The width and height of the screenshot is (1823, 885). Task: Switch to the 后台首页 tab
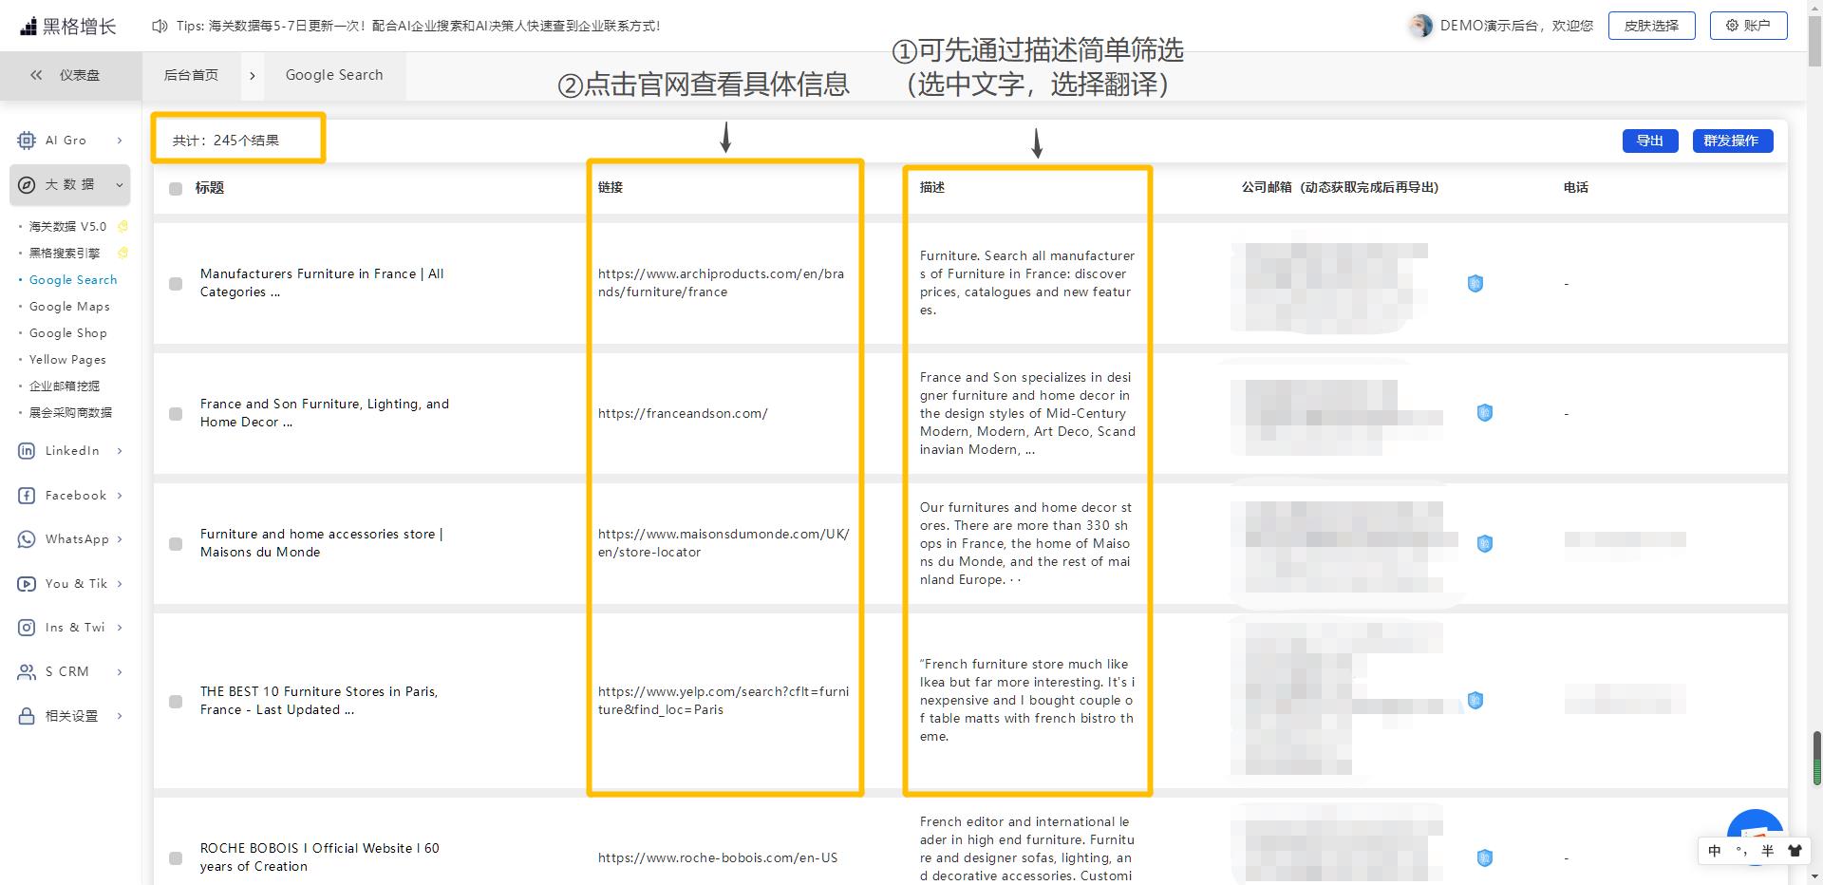191,75
